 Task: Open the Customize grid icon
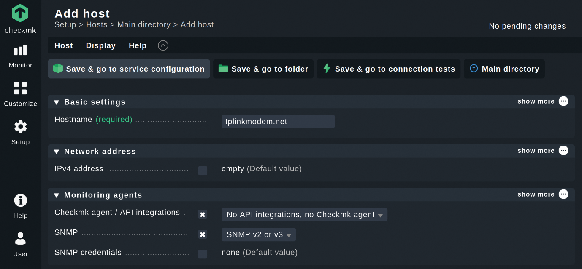(20, 88)
